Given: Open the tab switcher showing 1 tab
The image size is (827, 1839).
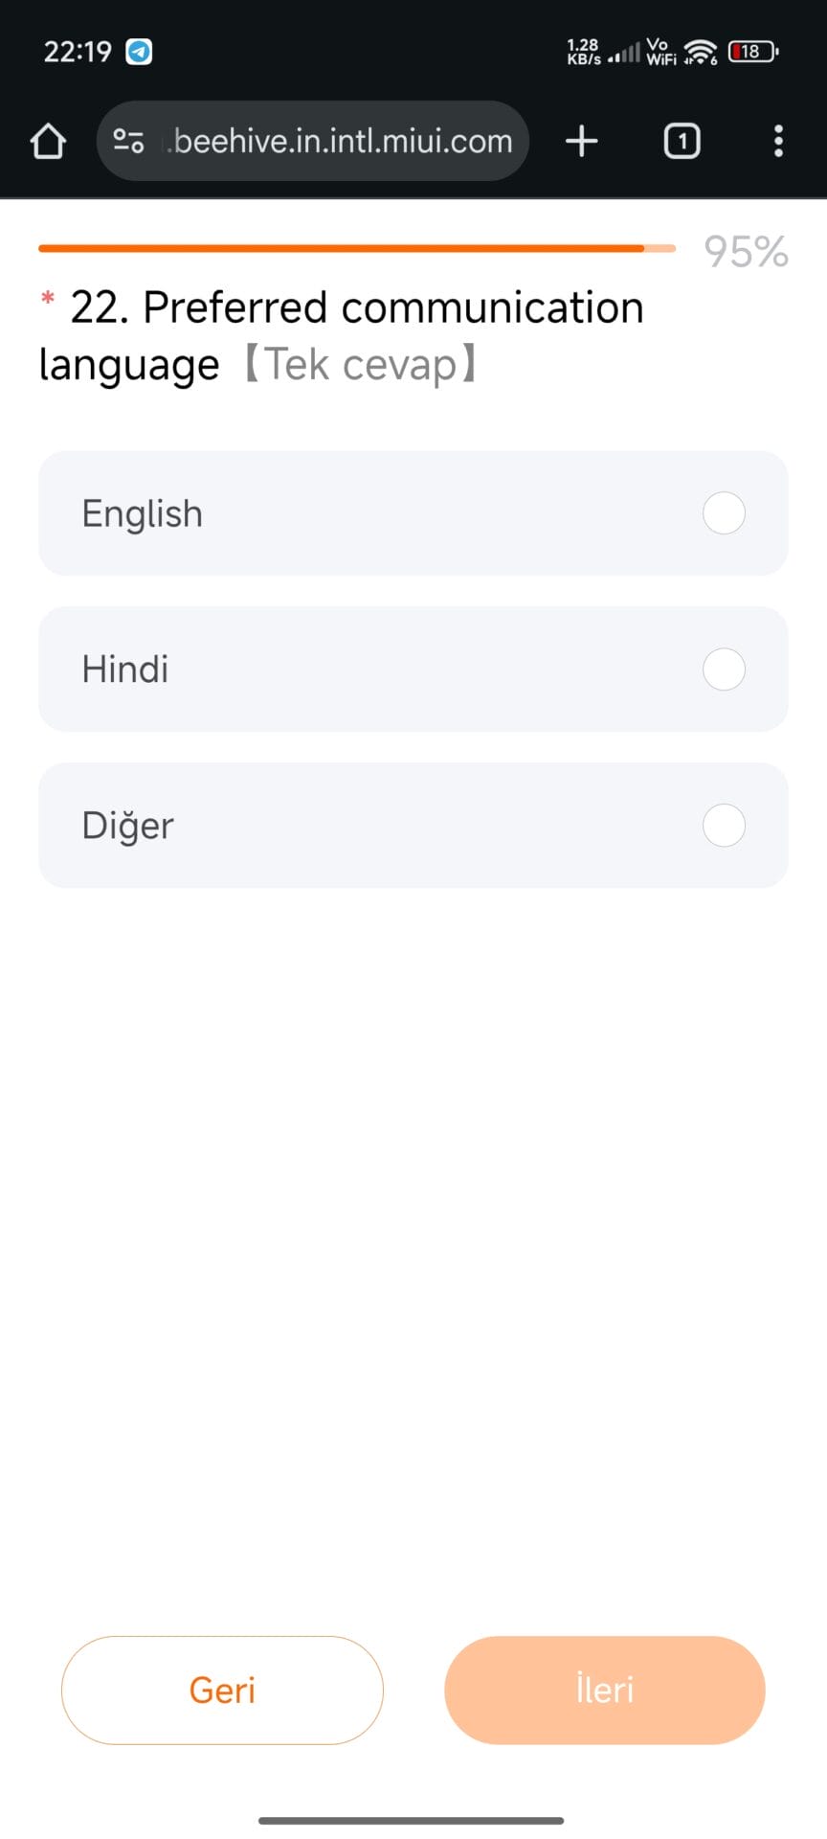Looking at the screenshot, I should pyautogui.click(x=682, y=141).
